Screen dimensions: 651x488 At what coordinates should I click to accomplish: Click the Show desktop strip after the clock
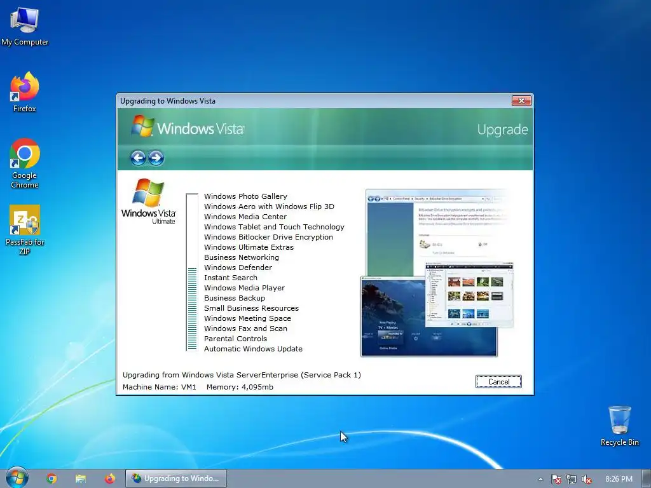point(647,478)
